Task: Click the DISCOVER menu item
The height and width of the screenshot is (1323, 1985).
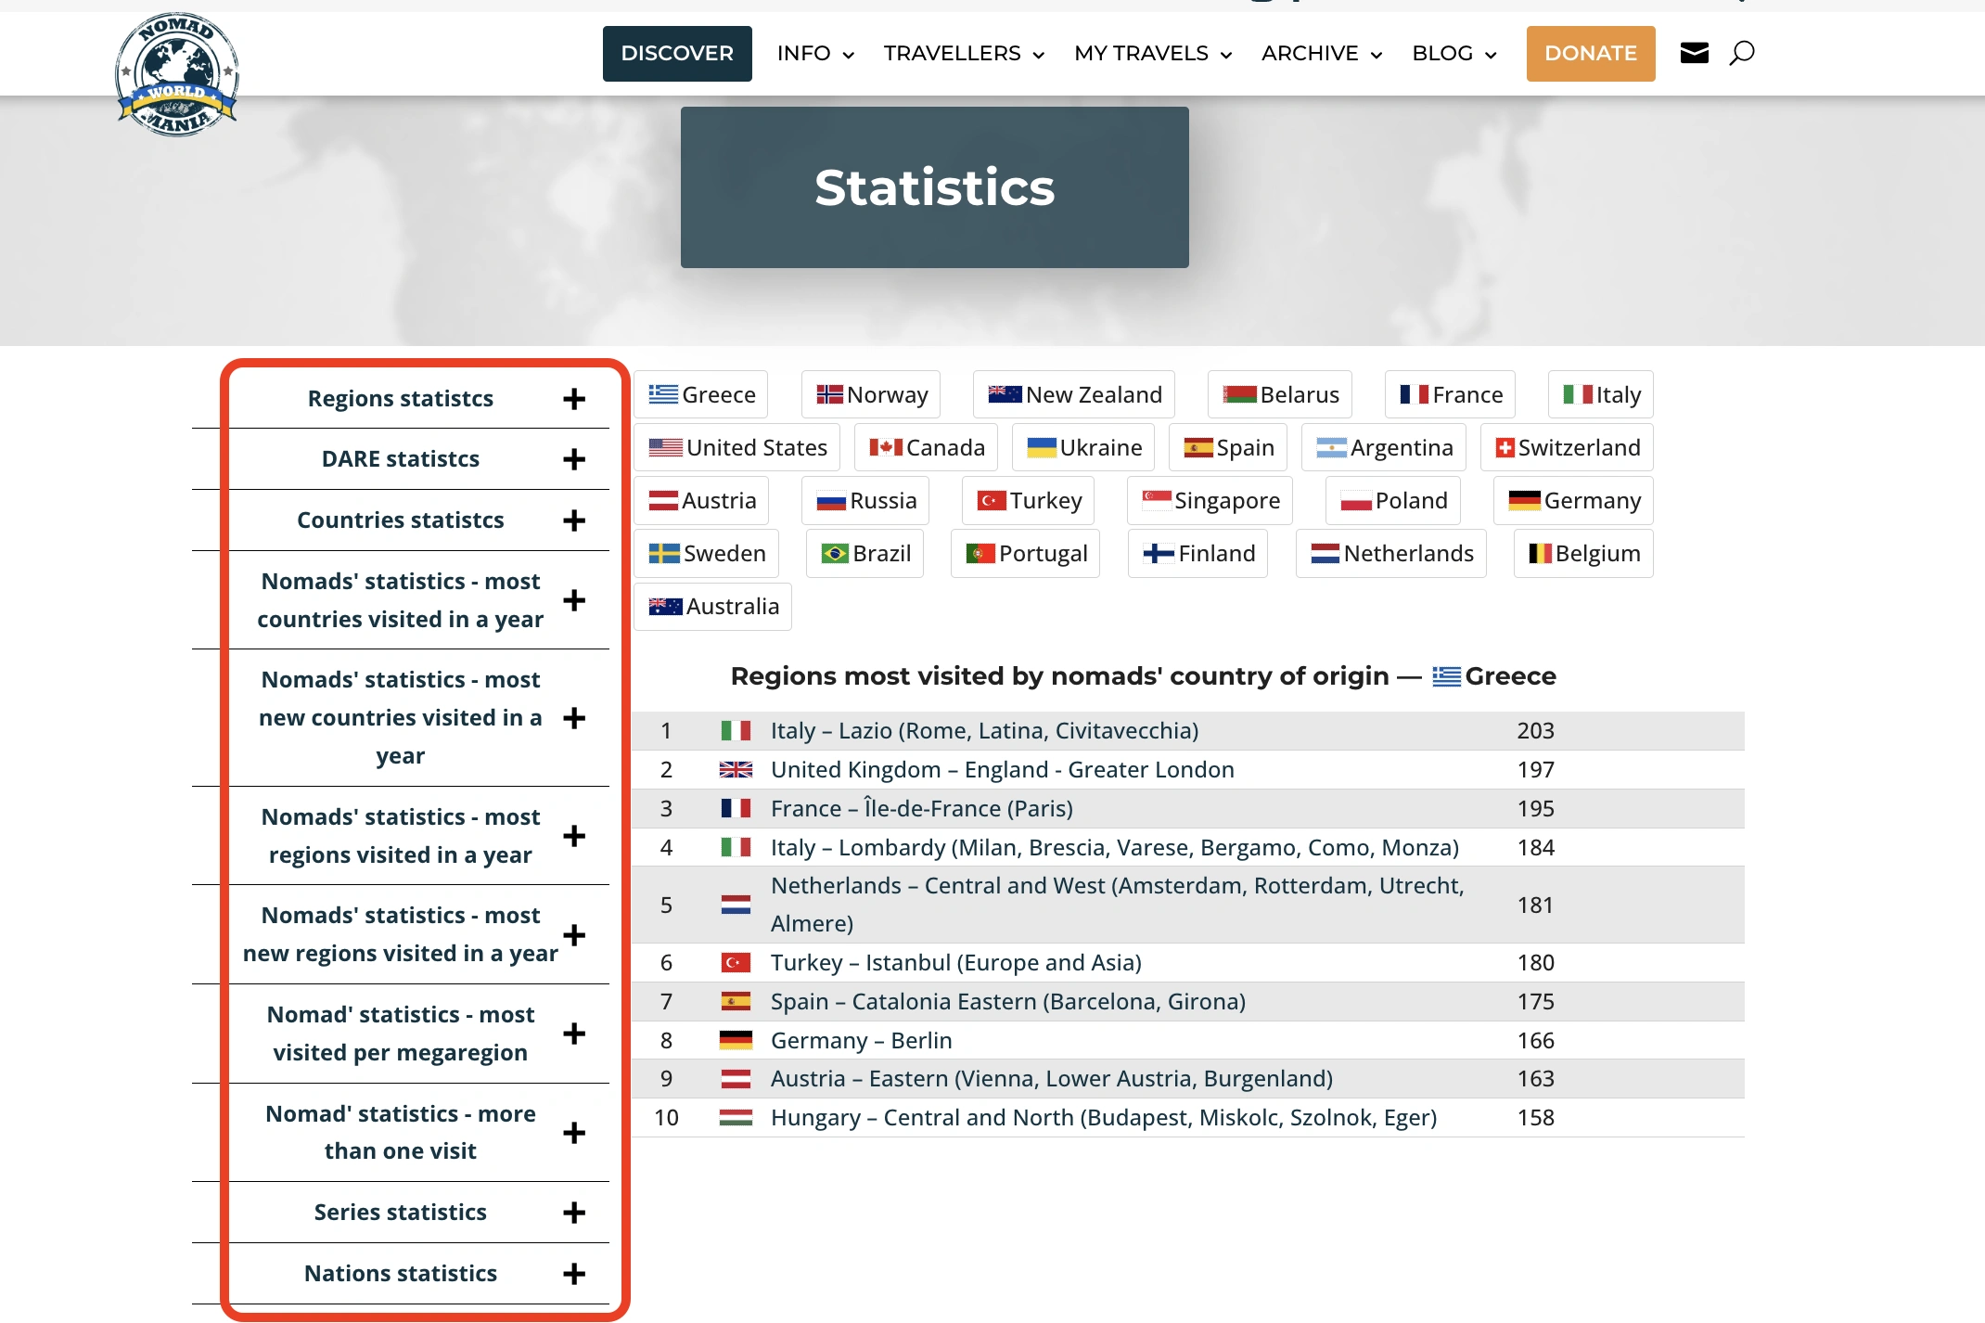Action: (676, 54)
